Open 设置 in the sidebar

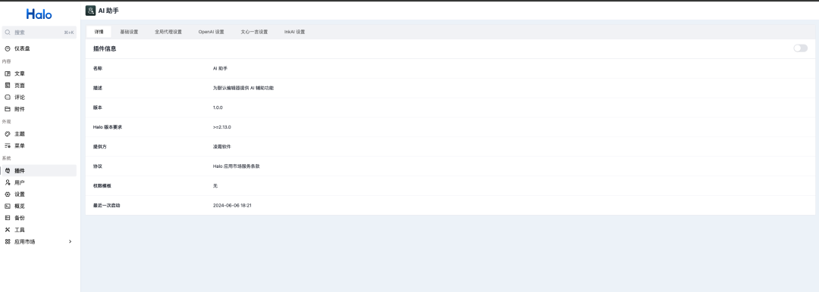[x=39, y=194]
